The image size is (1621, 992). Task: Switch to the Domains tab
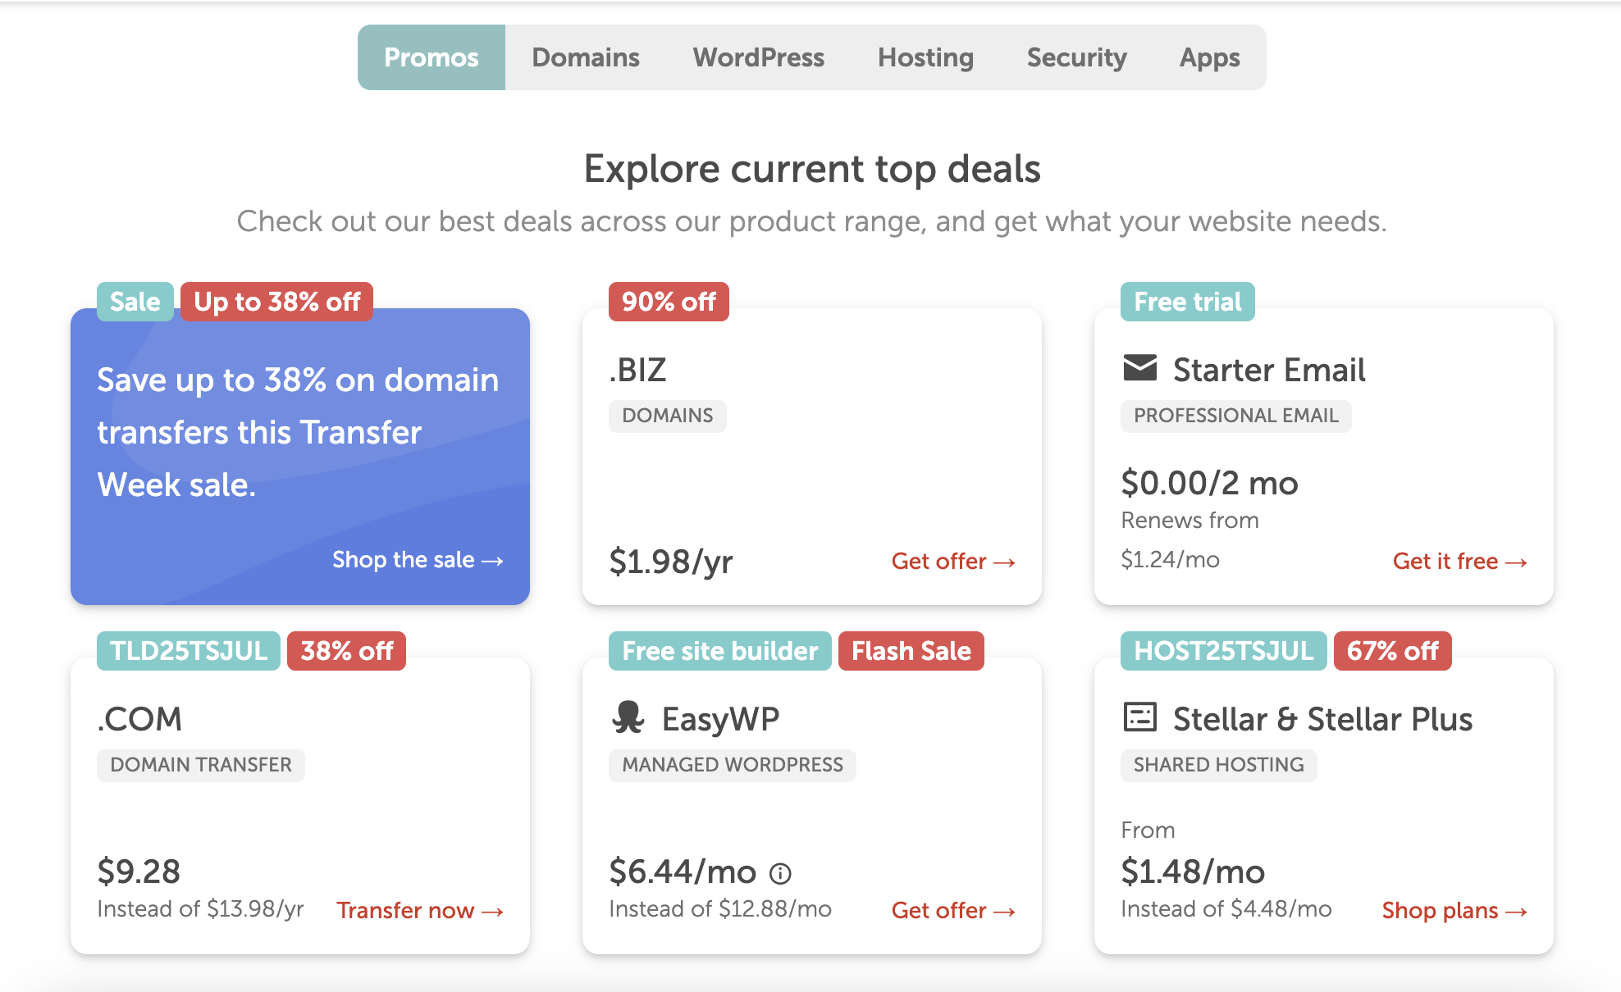(586, 57)
